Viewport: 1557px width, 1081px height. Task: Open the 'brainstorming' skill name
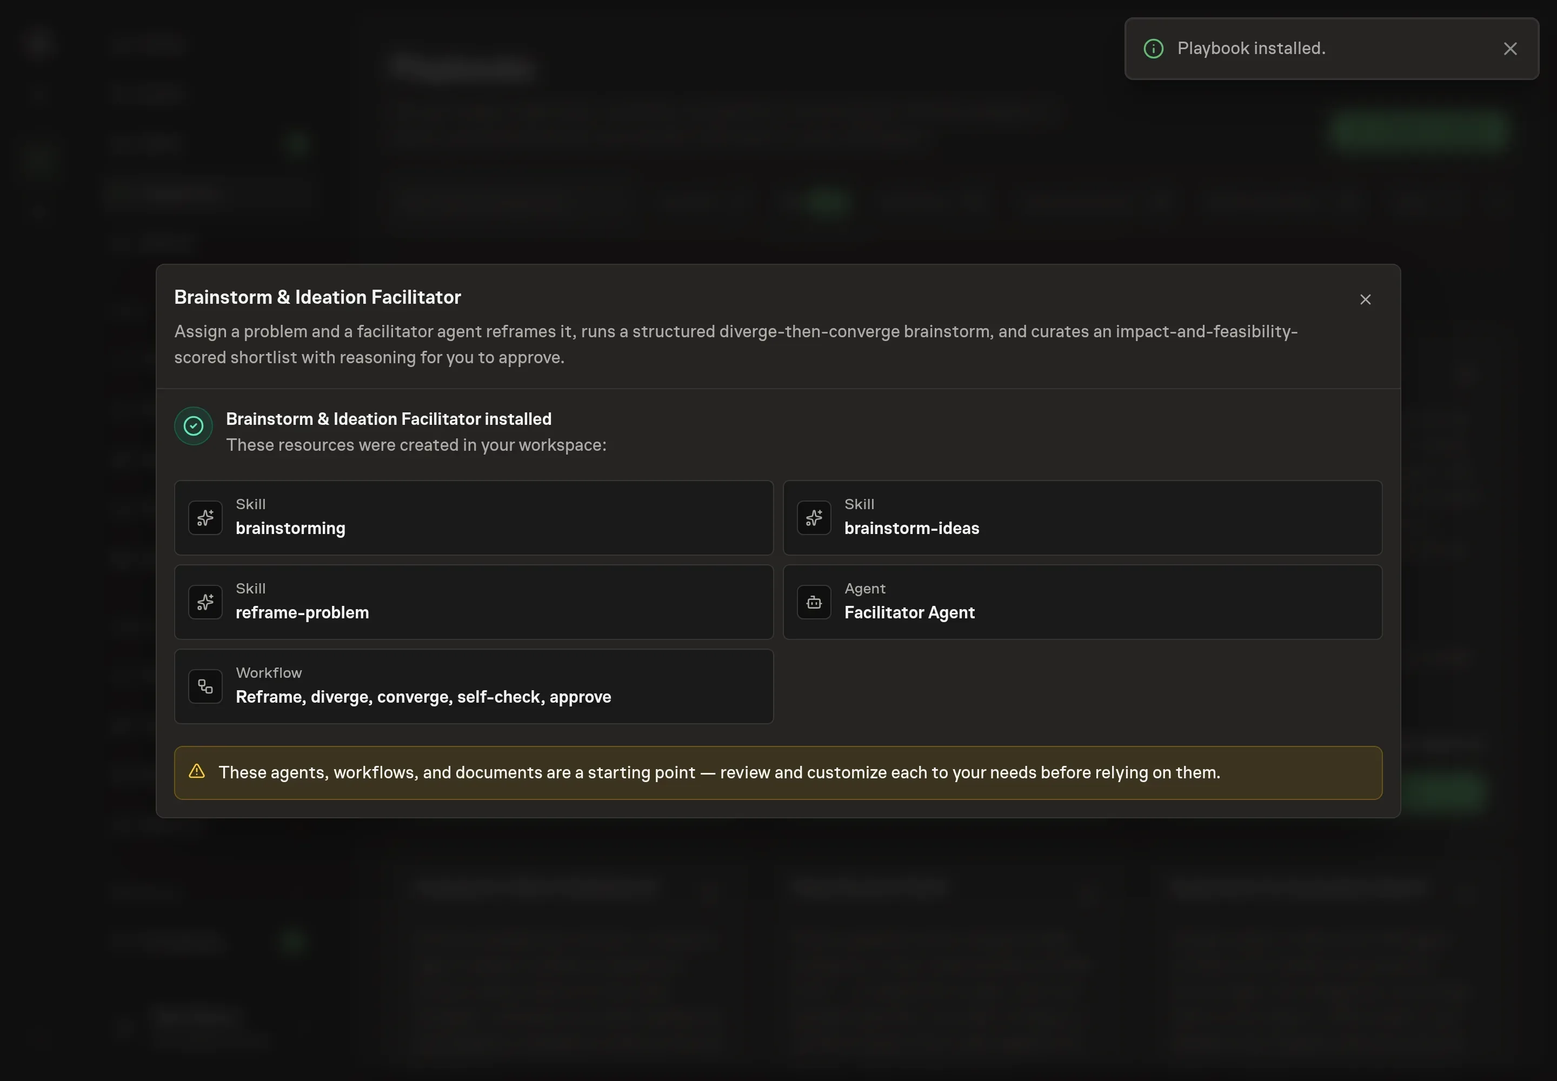pos(290,528)
